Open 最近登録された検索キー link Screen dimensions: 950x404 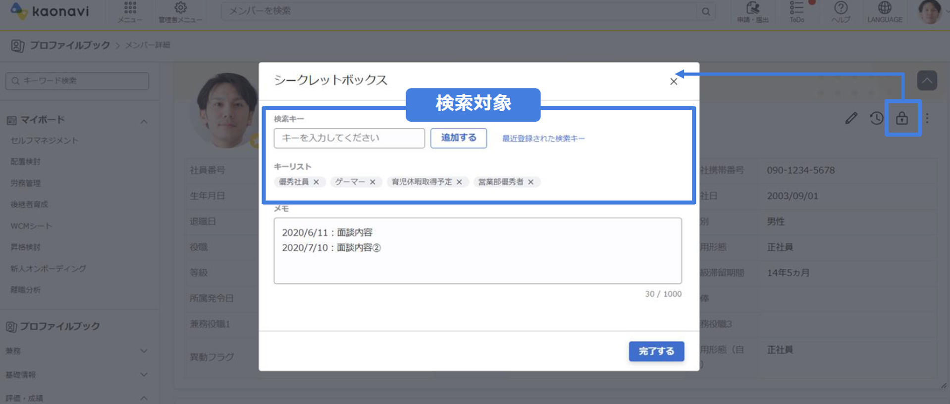tap(543, 138)
